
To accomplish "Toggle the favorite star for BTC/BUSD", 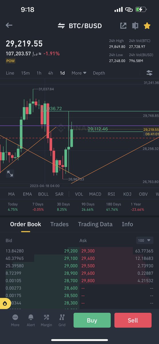I will tap(147, 26).
